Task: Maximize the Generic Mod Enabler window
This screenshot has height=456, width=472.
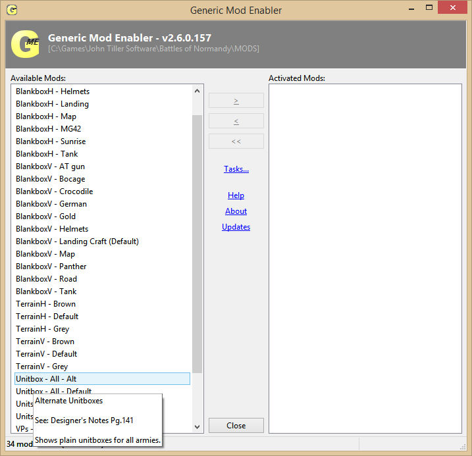Action: 429,8
